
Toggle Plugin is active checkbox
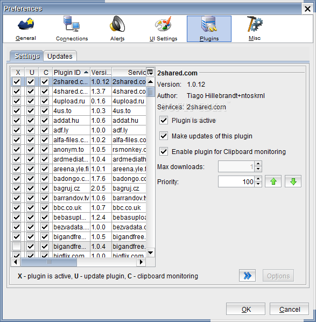[x=164, y=120]
